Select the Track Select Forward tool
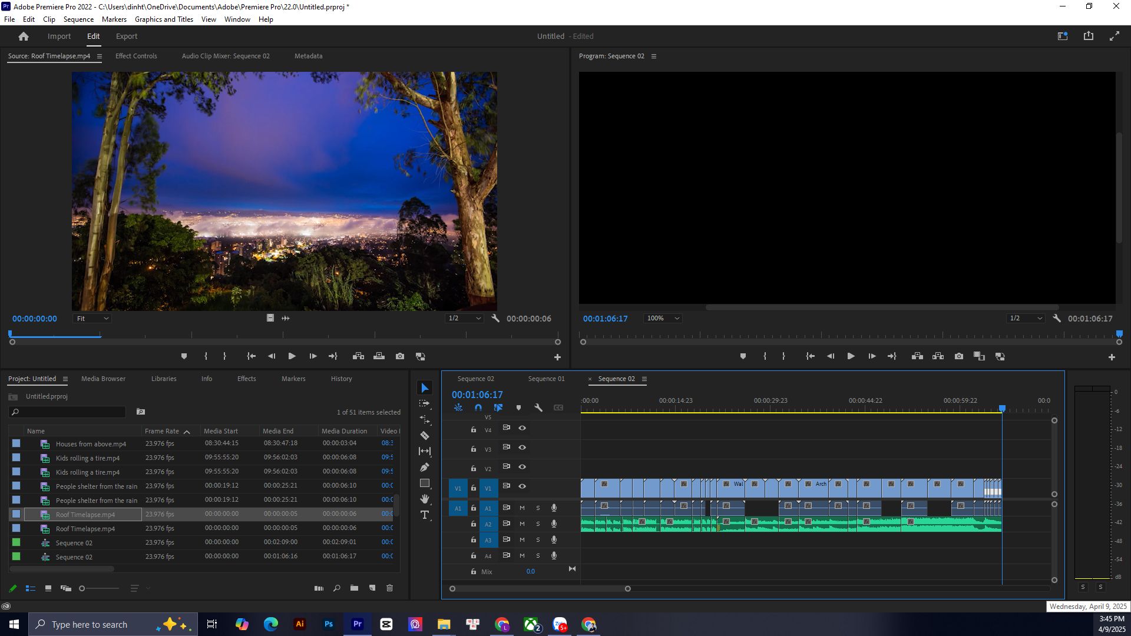Screen dimensions: 1131x636 (x=424, y=404)
